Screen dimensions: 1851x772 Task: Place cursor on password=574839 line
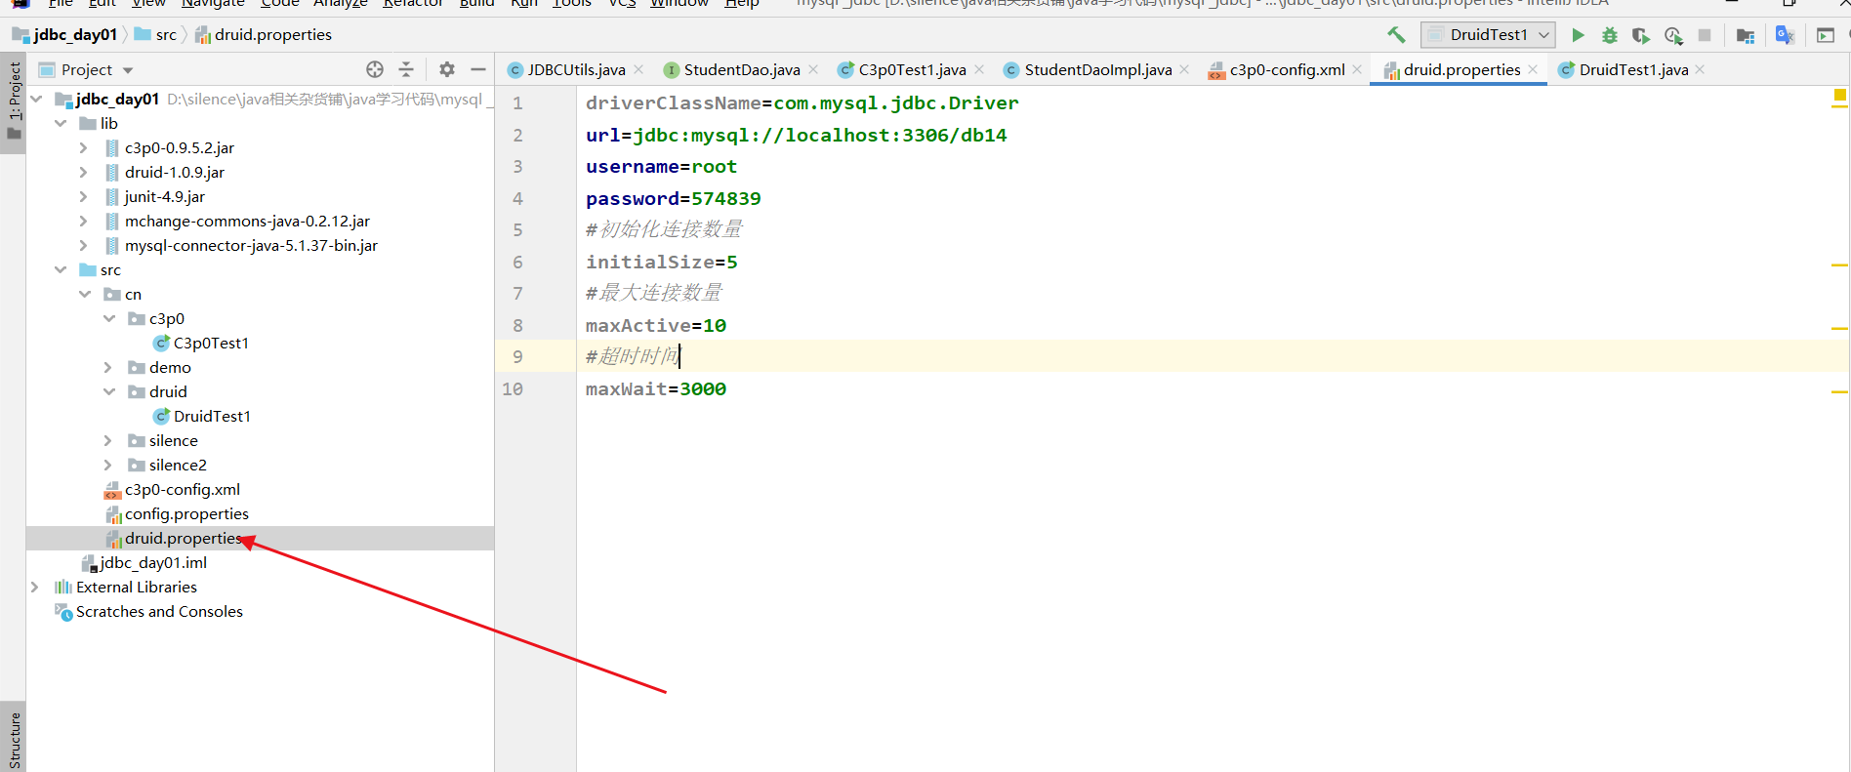point(674,198)
